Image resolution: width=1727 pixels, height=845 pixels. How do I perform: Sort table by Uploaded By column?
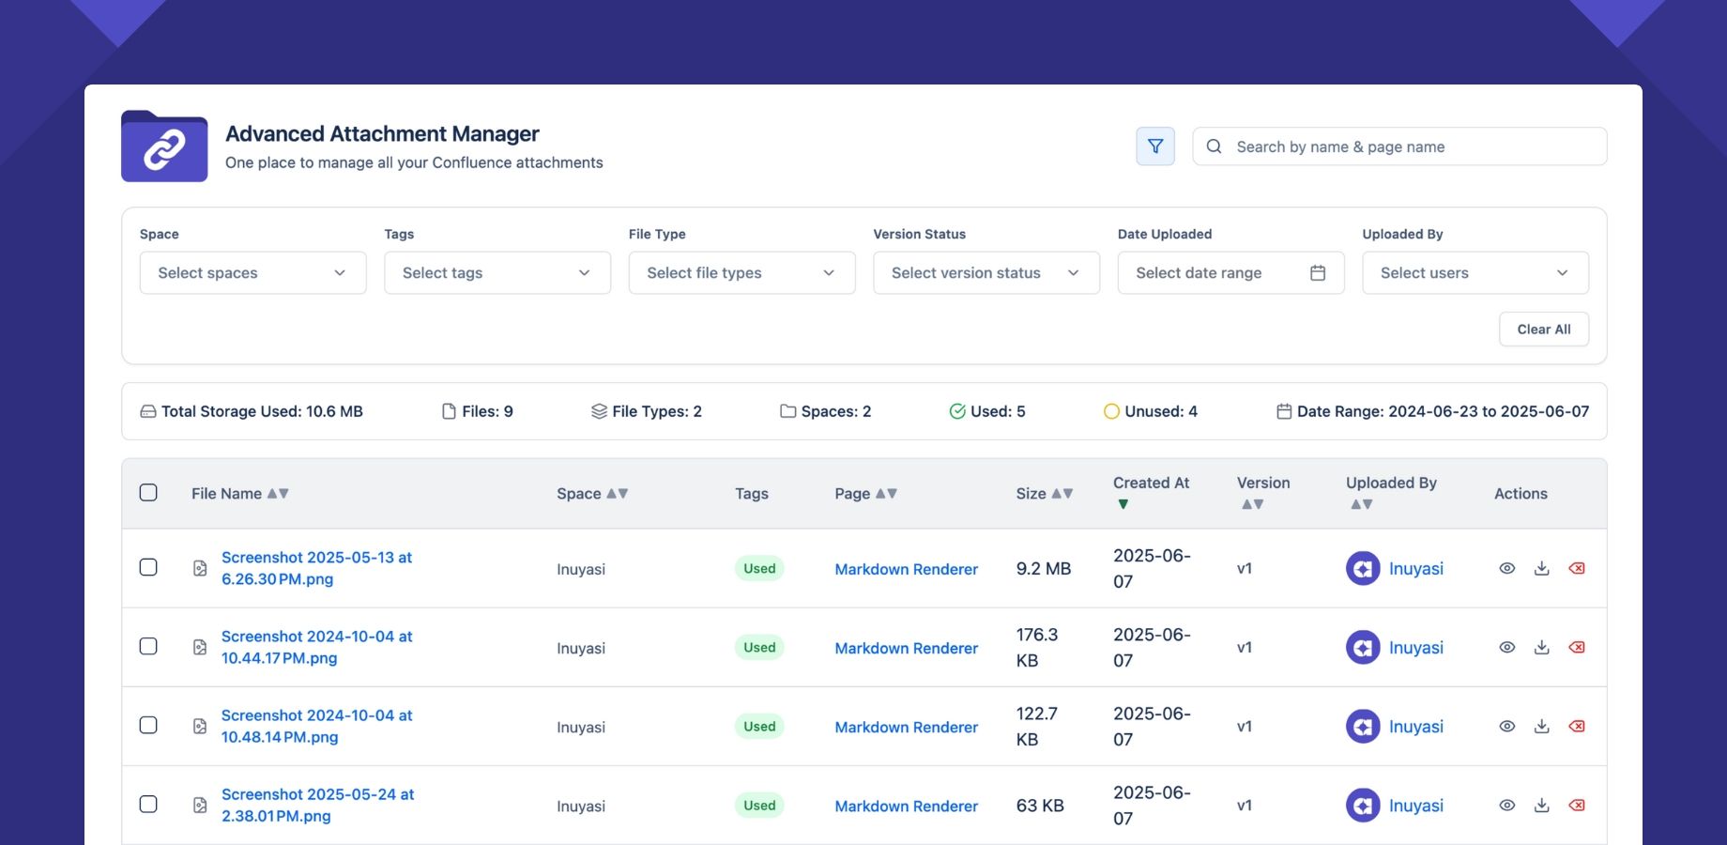pyautogui.click(x=1362, y=504)
